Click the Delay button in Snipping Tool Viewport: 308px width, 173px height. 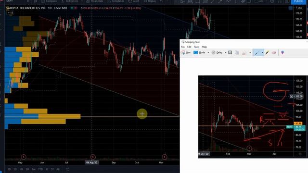pos(217,52)
